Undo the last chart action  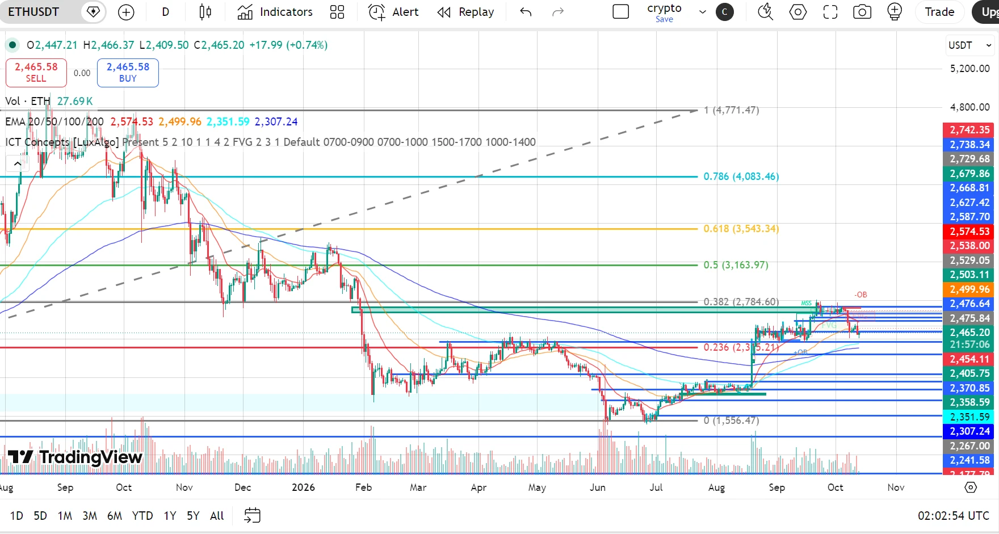click(526, 12)
